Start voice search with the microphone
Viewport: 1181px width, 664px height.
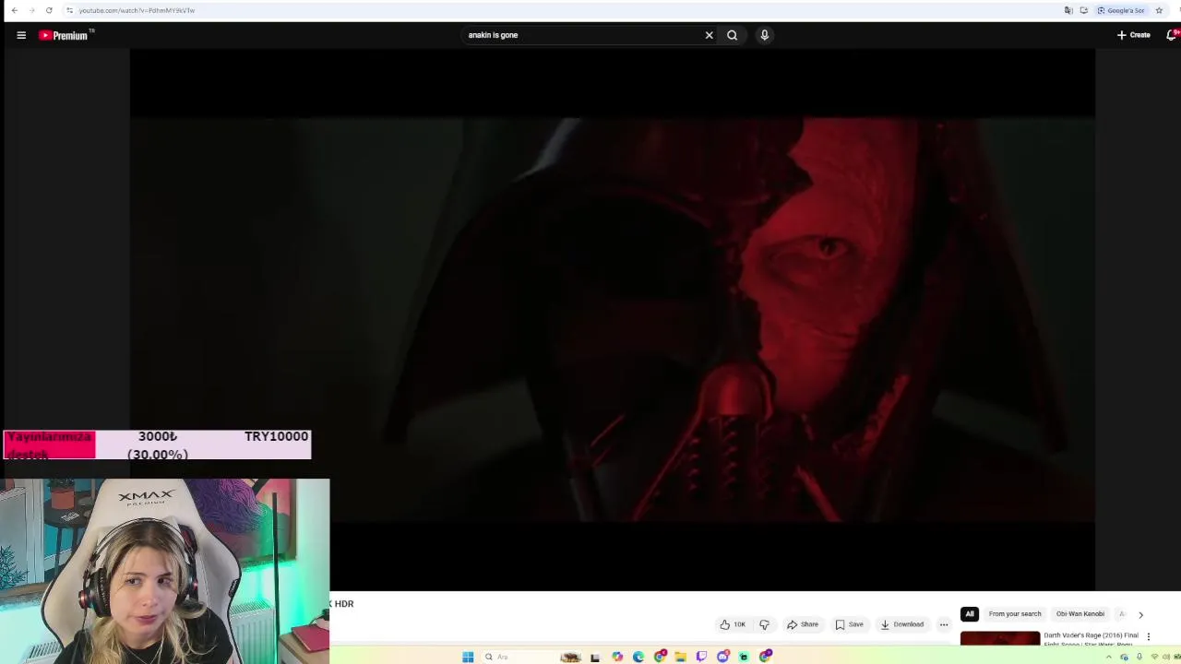point(764,35)
